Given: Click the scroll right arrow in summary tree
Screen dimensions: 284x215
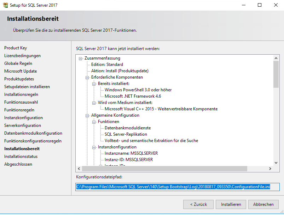Looking at the screenshot, I should [x=270, y=168].
